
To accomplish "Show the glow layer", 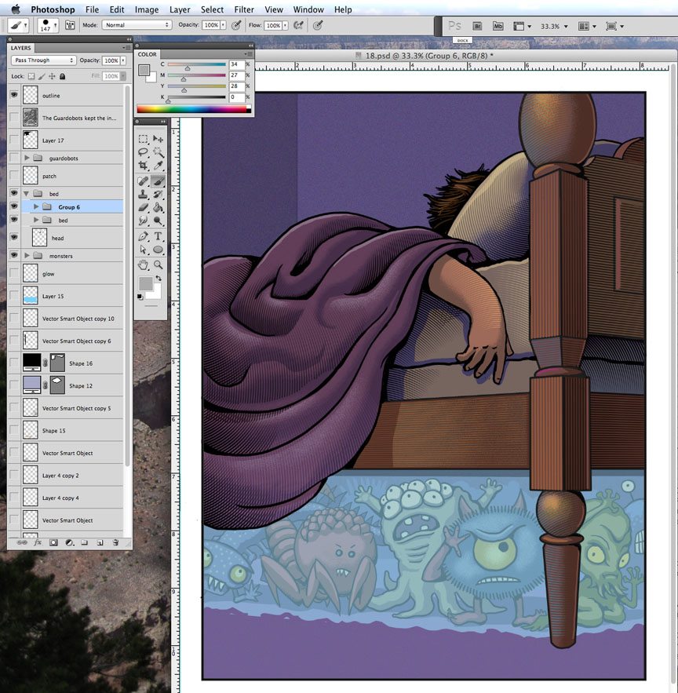I will pyautogui.click(x=14, y=273).
